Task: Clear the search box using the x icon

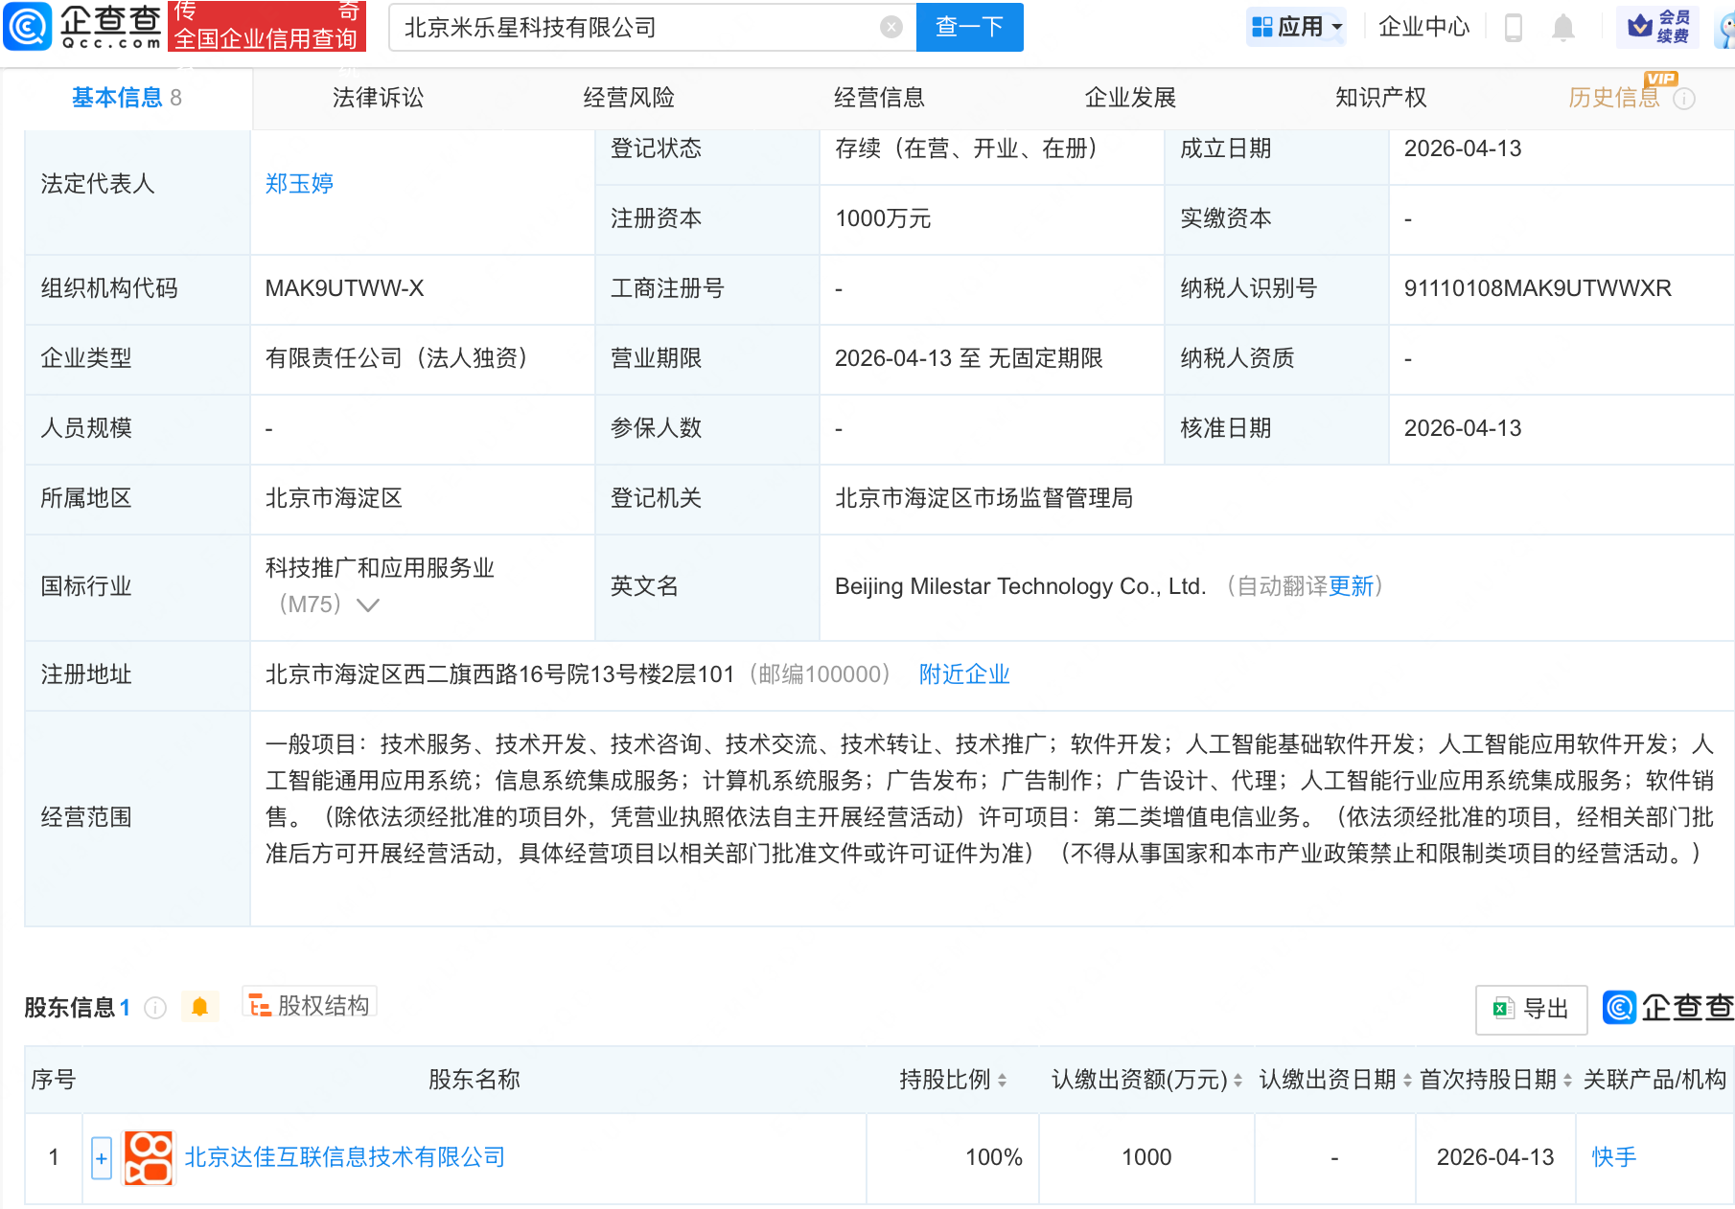Action: pyautogui.click(x=891, y=27)
